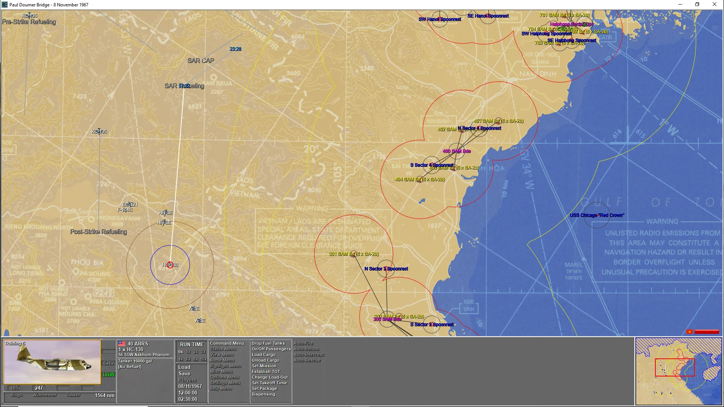Select the 400 SAM Bde headquarters
The height and width of the screenshot is (407, 724).
pyautogui.click(x=457, y=151)
